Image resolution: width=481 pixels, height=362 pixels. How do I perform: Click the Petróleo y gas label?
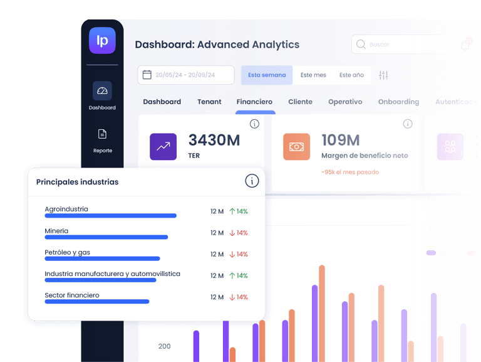(67, 252)
